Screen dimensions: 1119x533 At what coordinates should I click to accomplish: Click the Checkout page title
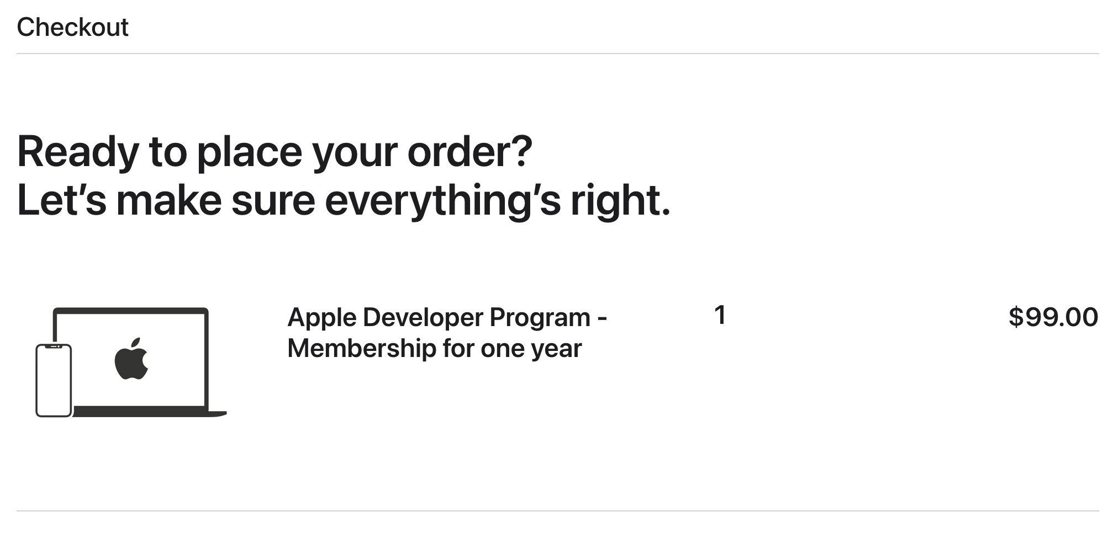[x=72, y=27]
